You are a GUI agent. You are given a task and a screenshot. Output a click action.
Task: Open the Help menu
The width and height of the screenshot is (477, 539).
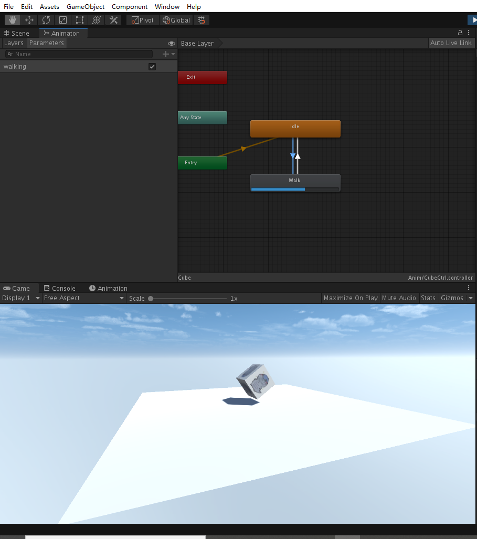(x=194, y=6)
